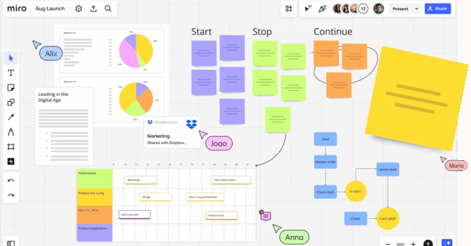Expand the Present dropdown arrow
Screen dimensions: 471x246
(x=417, y=9)
